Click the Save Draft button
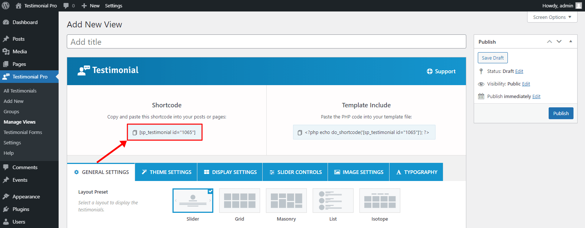Screen dimensions: 585x228 click(x=493, y=58)
